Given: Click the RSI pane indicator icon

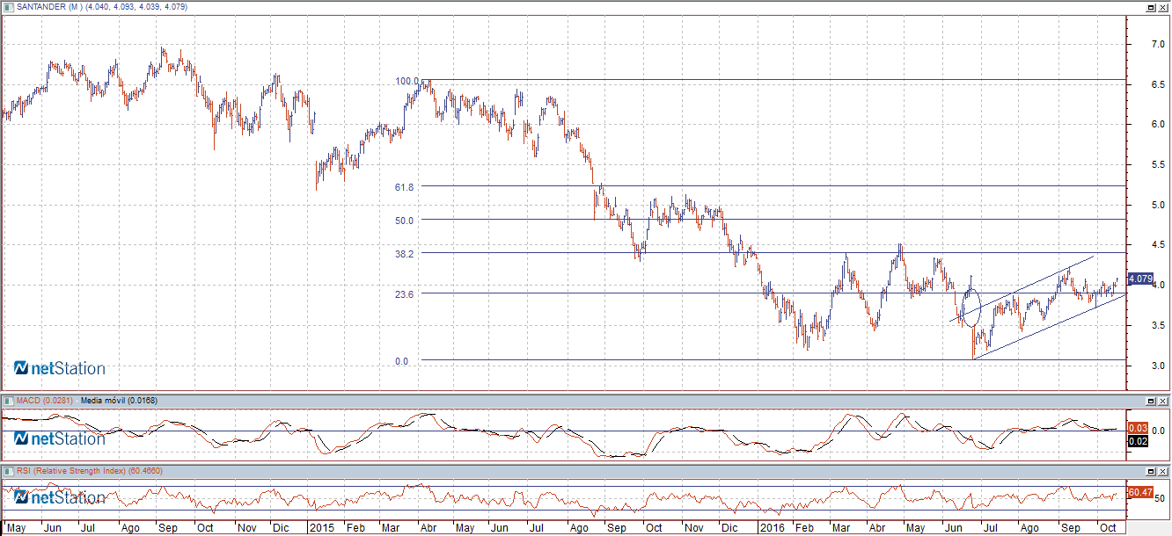Looking at the screenshot, I should pos(9,471).
